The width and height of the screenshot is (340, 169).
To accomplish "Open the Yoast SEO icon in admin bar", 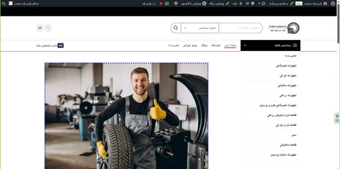I will click(x=167, y=3).
